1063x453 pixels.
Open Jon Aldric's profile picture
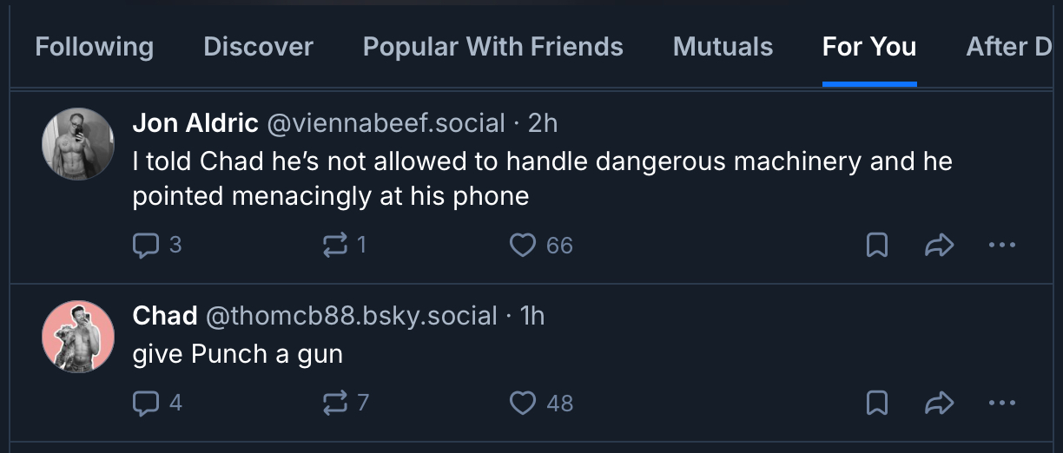pyautogui.click(x=78, y=144)
